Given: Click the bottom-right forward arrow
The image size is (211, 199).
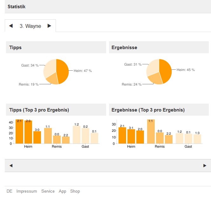Looking at the screenshot, I should click(205, 165).
